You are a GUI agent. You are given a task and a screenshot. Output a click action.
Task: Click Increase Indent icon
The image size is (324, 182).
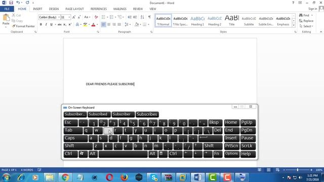(x=135, y=17)
